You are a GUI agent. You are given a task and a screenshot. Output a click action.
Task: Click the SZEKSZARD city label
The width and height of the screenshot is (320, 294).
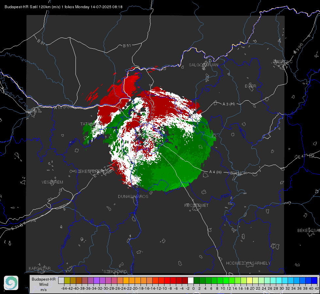pyautogui.click(x=115, y=271)
